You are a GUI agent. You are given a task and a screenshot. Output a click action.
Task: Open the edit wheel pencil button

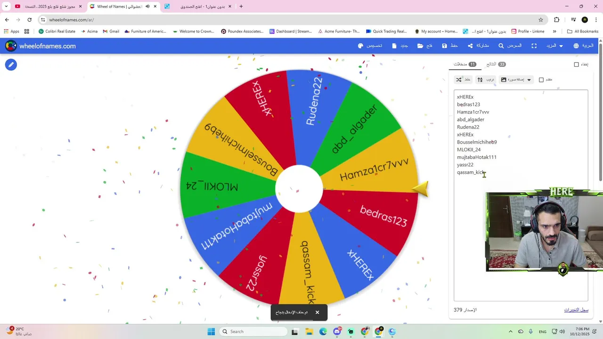click(11, 65)
